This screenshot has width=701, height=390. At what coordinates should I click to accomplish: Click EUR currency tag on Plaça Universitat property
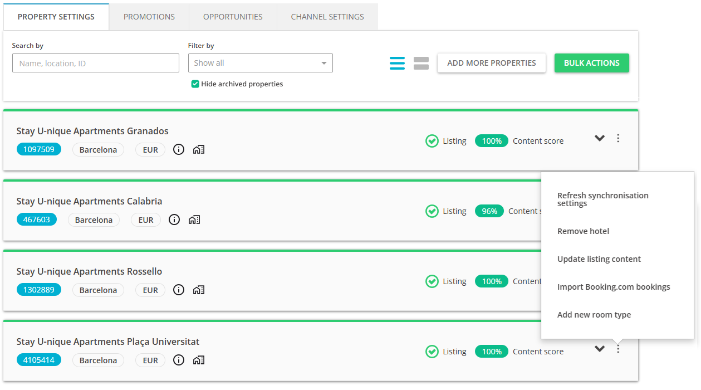click(150, 360)
